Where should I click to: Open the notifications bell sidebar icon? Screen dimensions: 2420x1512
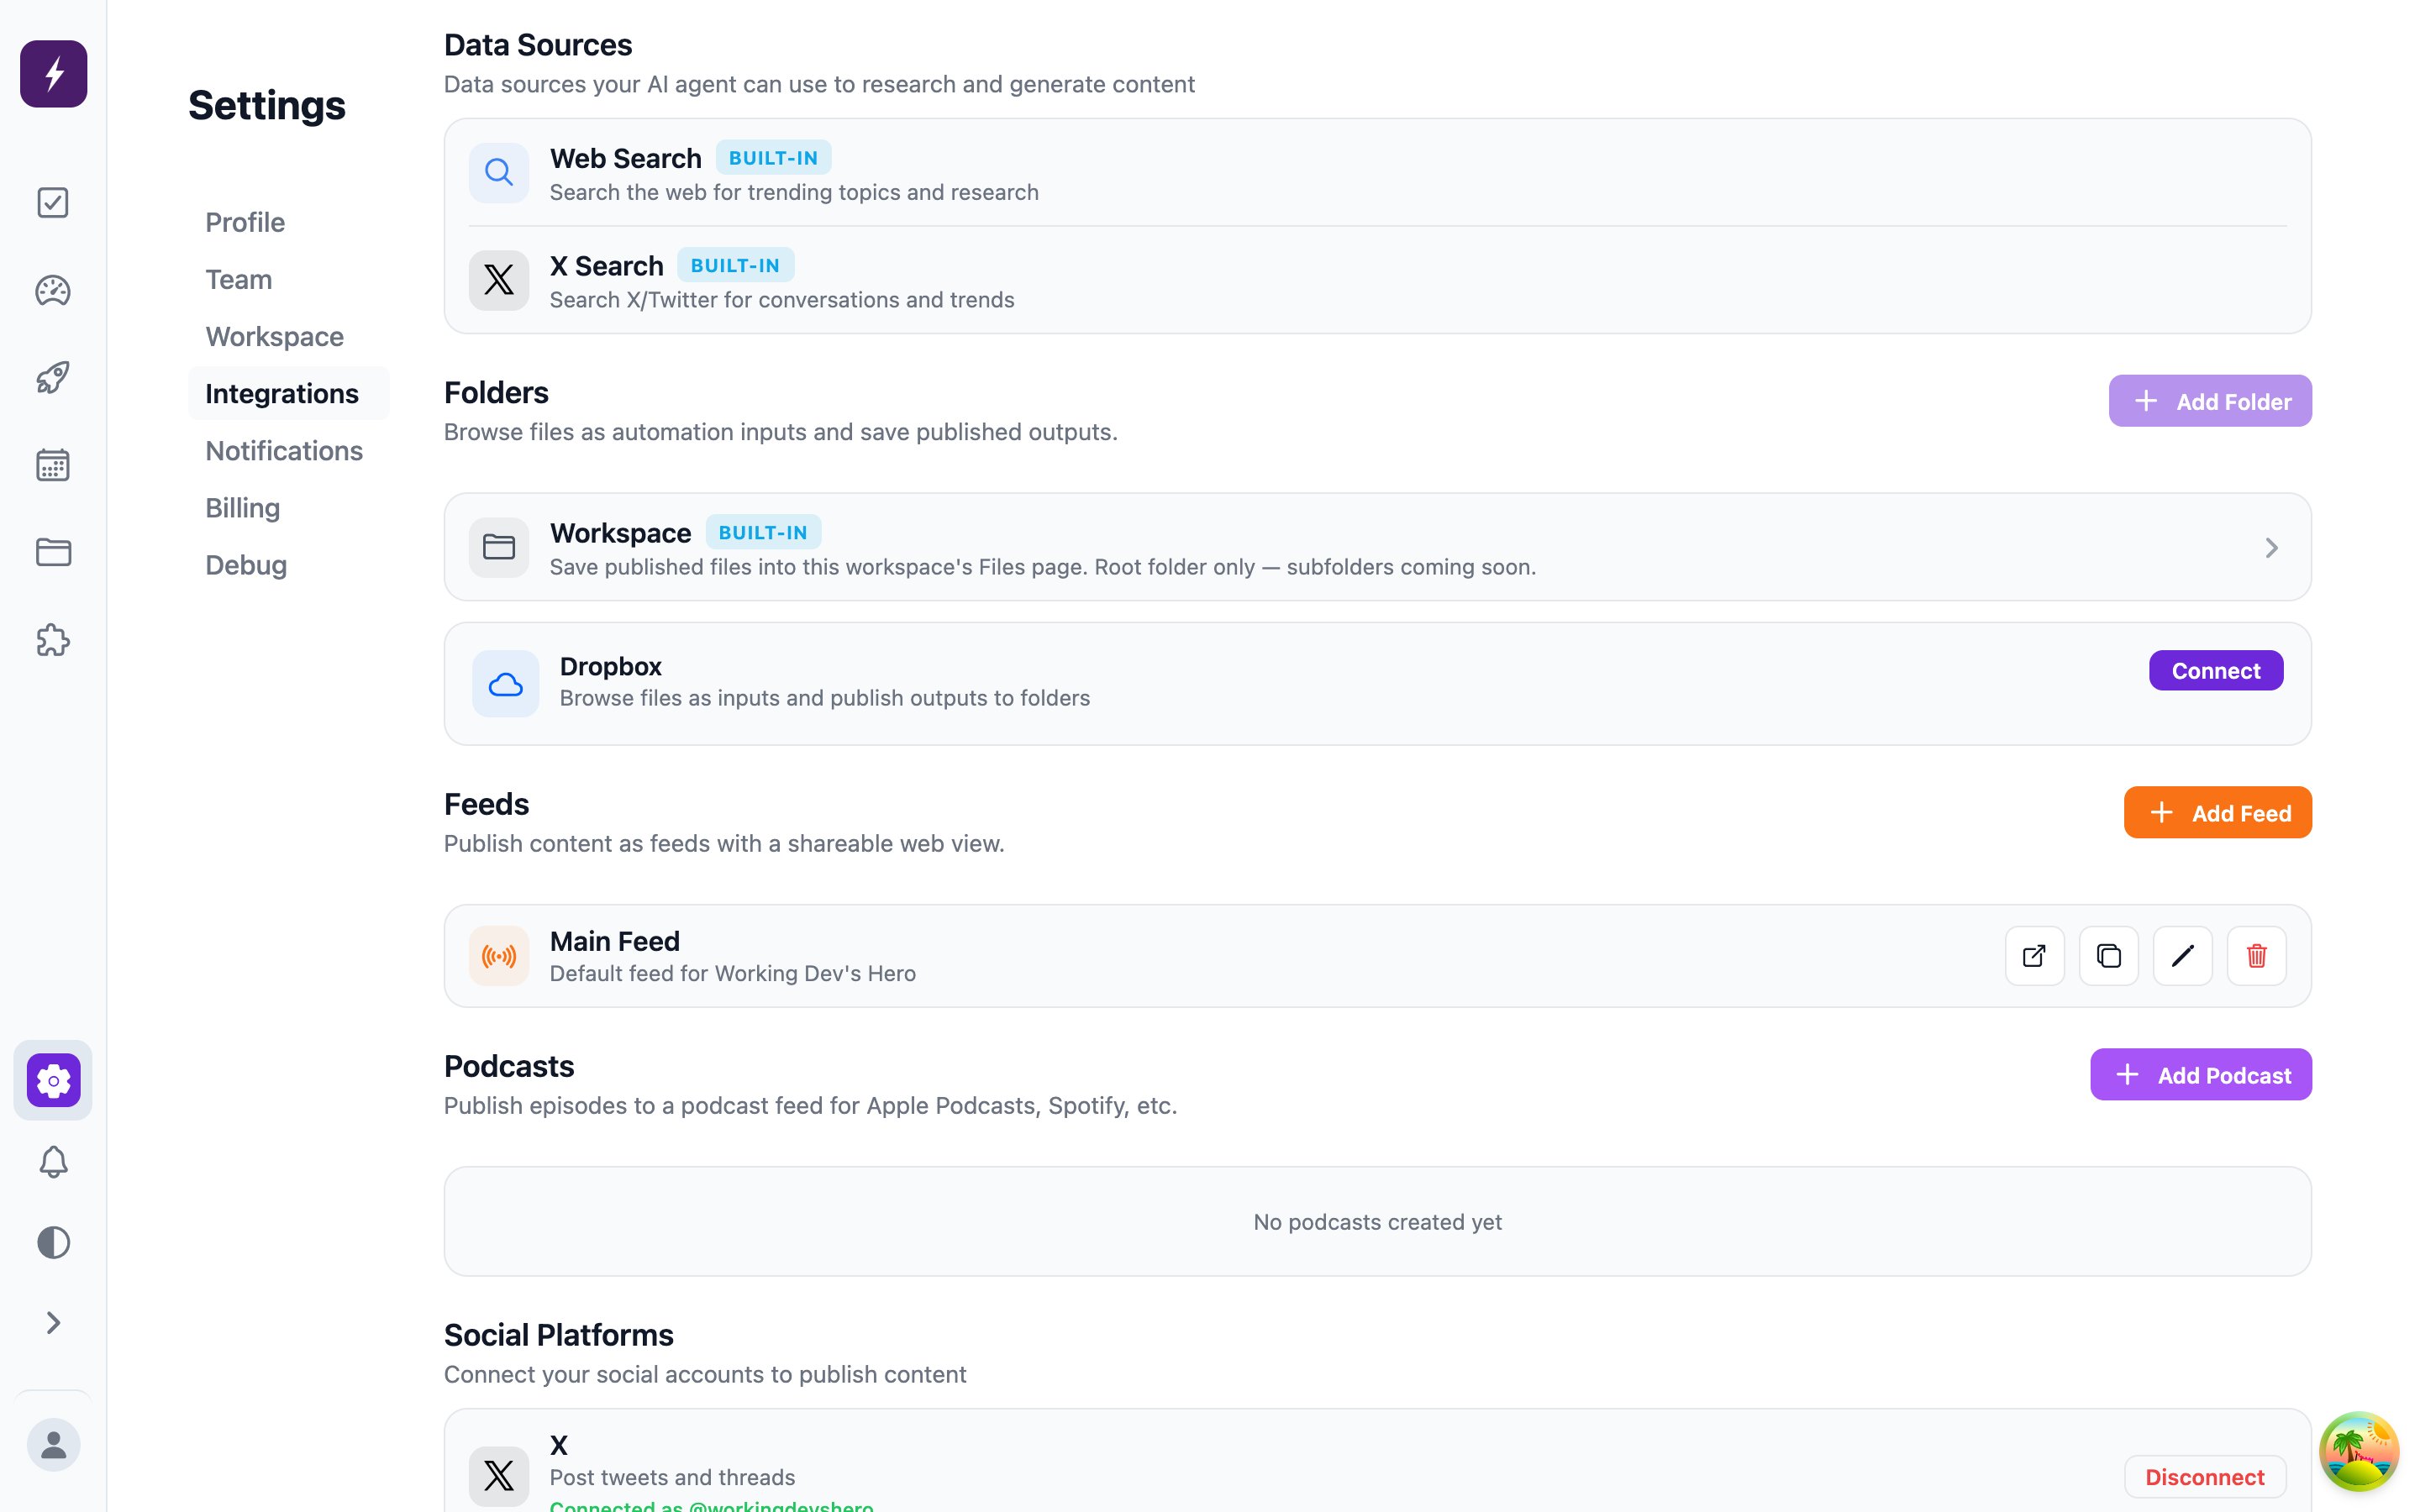coord(53,1162)
